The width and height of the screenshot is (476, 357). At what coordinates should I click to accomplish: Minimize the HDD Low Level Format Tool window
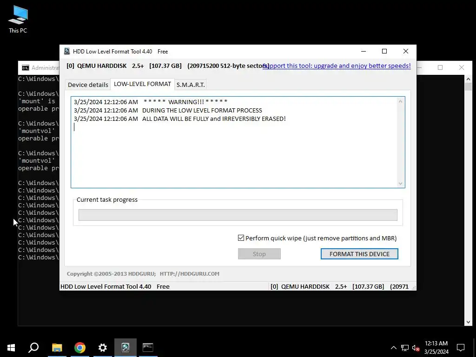coord(364,51)
